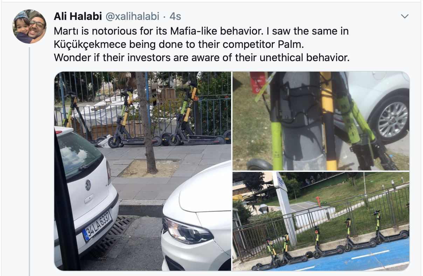Click the tree trunk in the left photo
Screen dimensions: 423x276
click(146, 122)
